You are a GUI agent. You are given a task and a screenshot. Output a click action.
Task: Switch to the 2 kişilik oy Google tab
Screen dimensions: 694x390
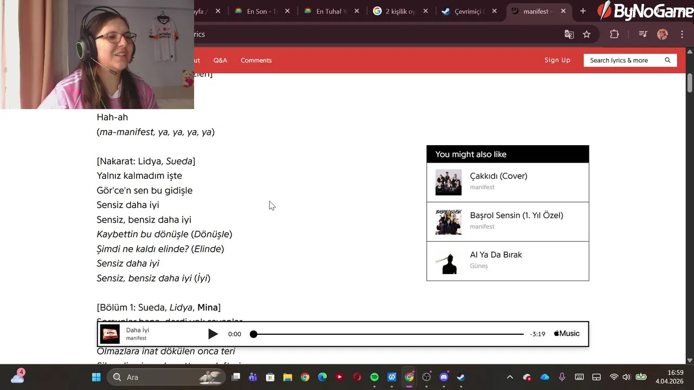coord(401,11)
